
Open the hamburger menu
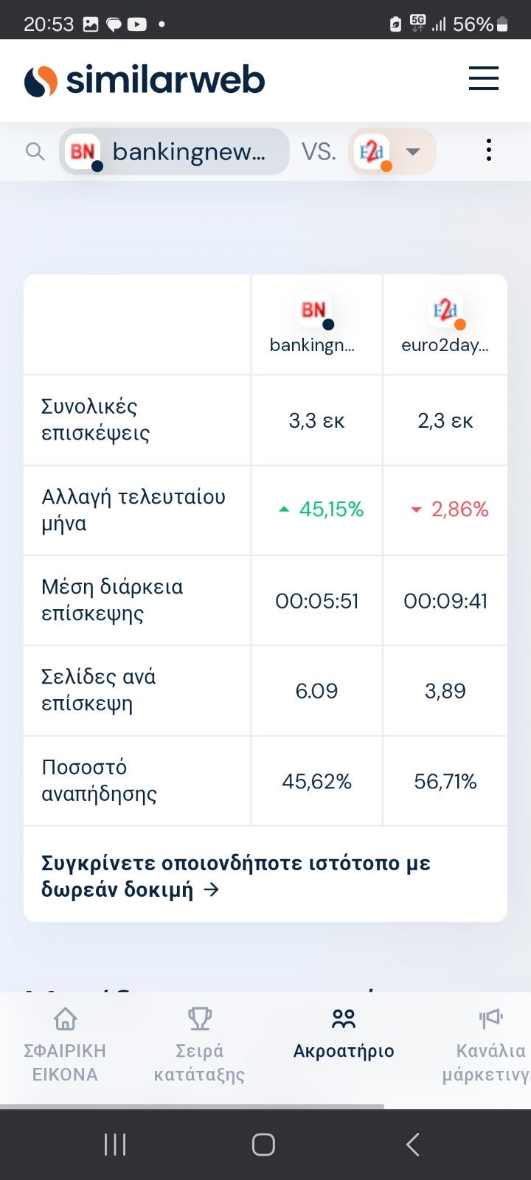pyautogui.click(x=483, y=79)
